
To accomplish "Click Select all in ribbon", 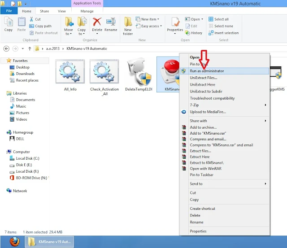I will point(218,19).
